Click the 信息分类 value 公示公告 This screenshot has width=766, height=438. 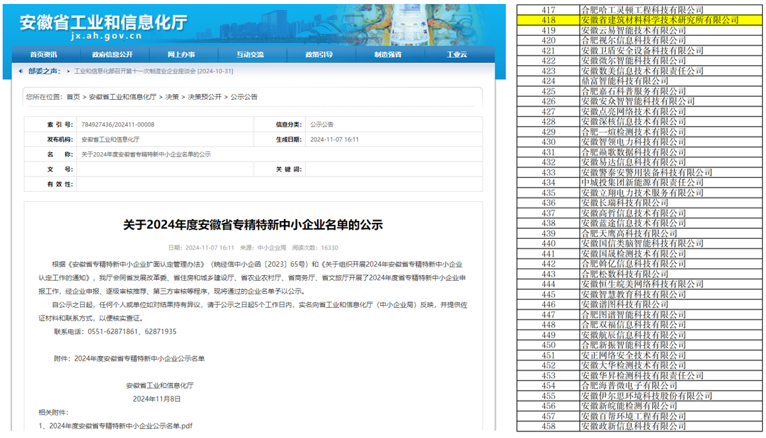pyautogui.click(x=322, y=124)
